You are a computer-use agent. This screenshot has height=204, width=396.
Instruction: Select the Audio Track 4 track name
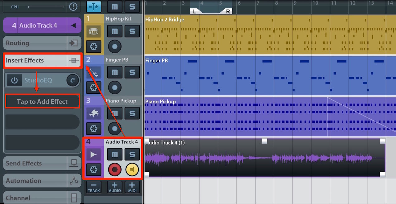(122, 142)
